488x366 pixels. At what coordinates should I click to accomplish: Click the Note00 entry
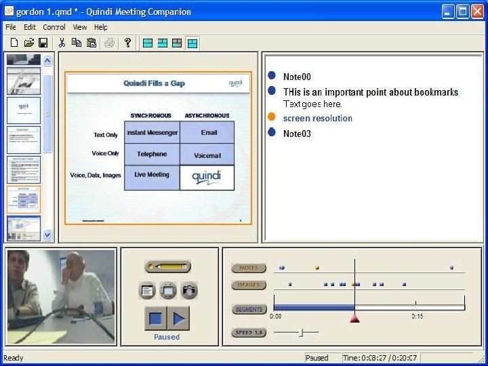point(297,77)
